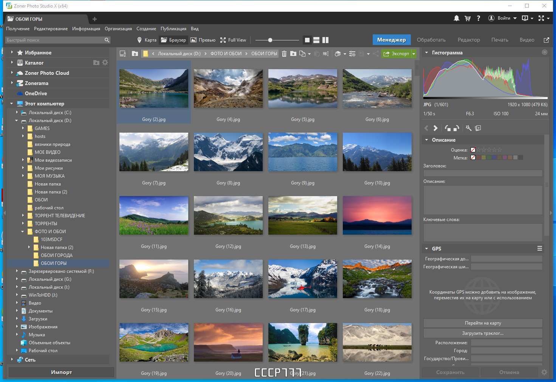The image size is (556, 382).
Task: Select the Превью viewing mode
Action: (203, 40)
